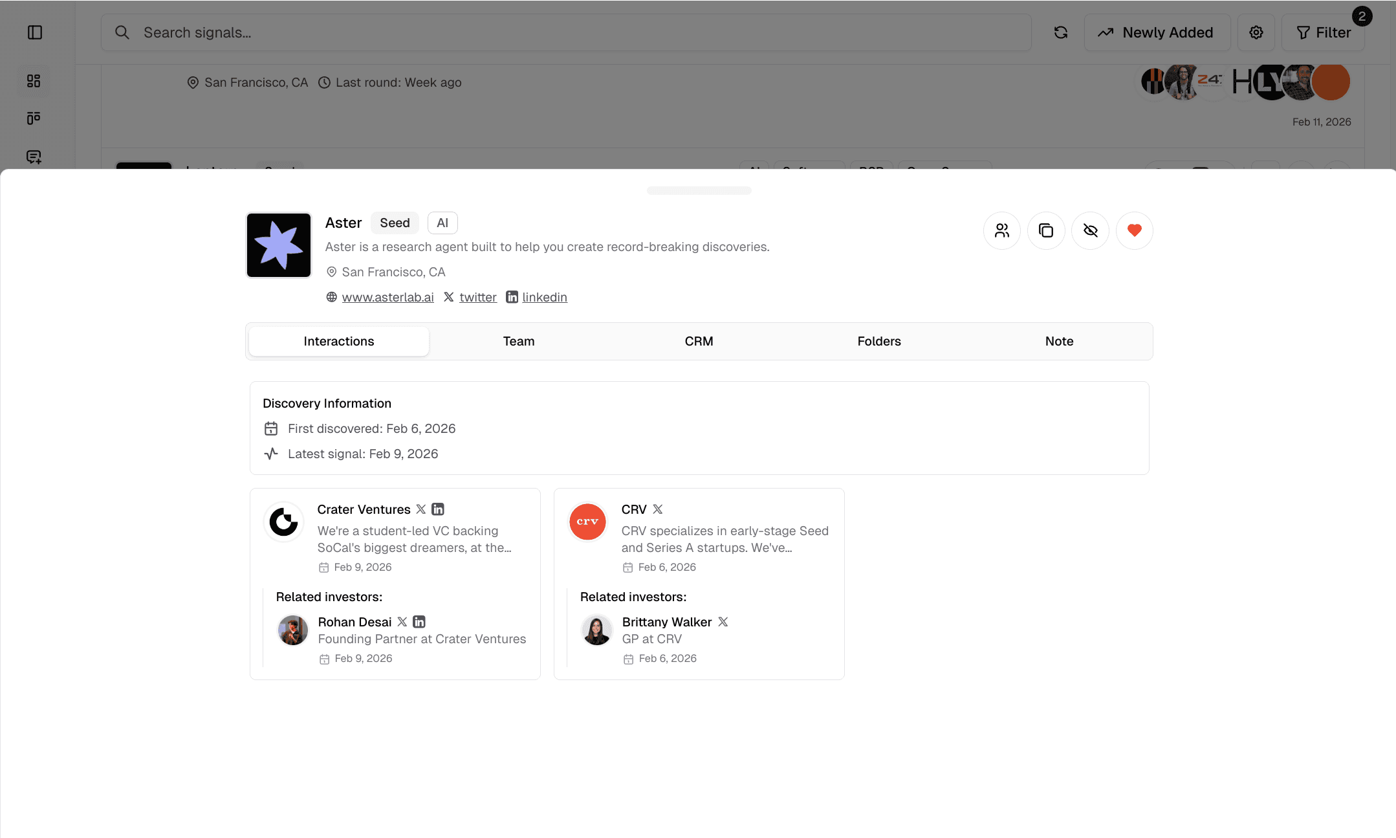Open Rohan Desai's X icon
Screen dimensions: 1396x838
click(x=402, y=622)
